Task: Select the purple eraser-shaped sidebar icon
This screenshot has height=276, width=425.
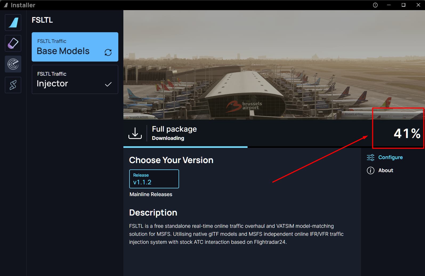Action: (13, 43)
